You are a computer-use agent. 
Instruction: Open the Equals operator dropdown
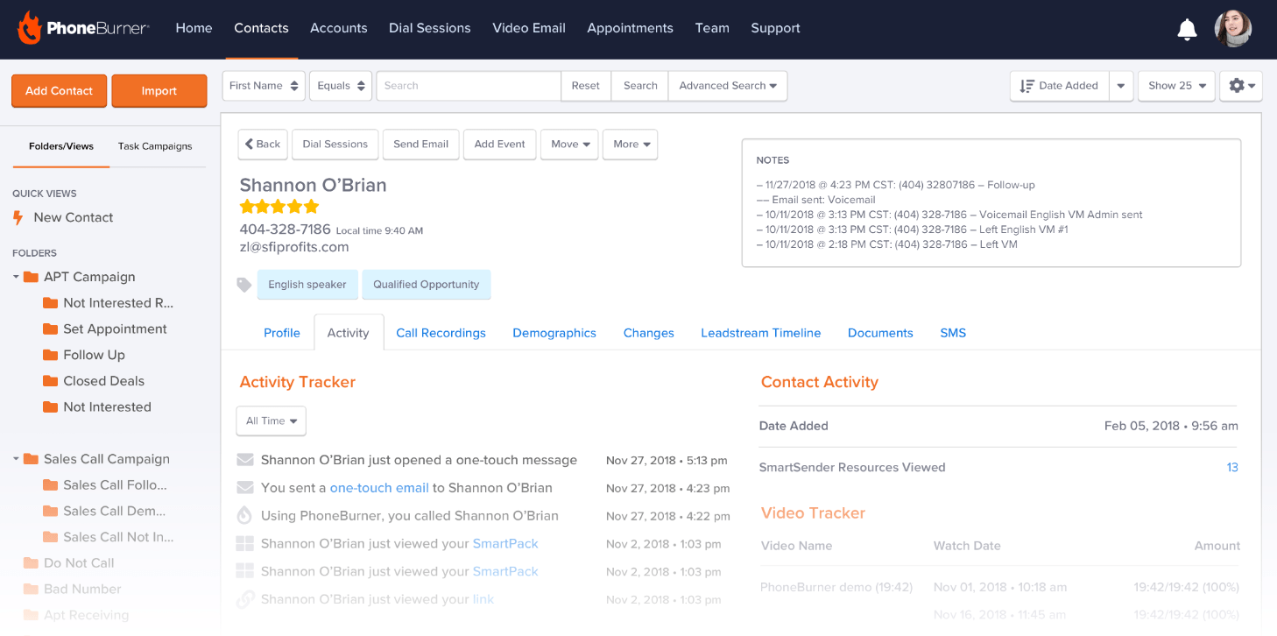[x=341, y=86]
